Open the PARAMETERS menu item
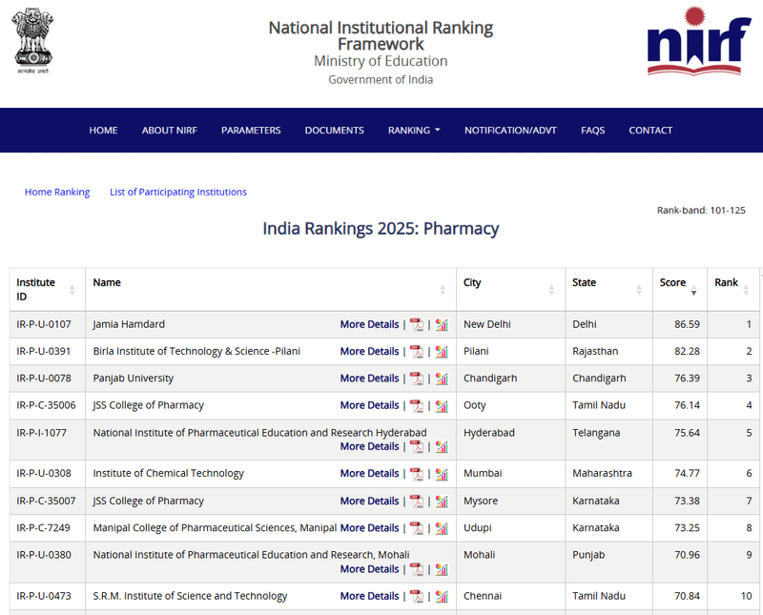The width and height of the screenshot is (763, 615). [251, 131]
